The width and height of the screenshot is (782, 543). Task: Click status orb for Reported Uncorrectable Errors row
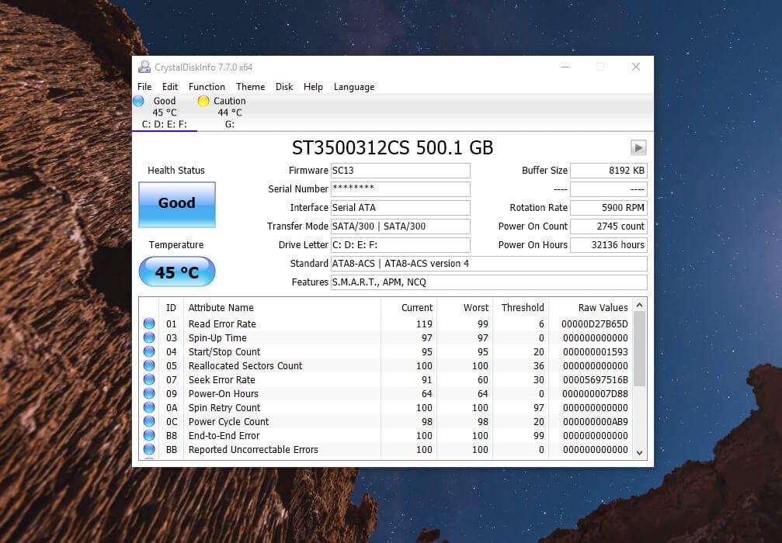point(149,449)
